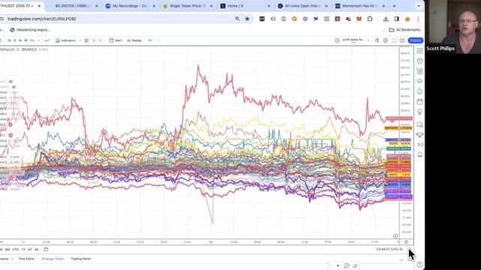Open the calendar sidebar icon
Viewport: 481px width, 270px height.
click(x=419, y=102)
